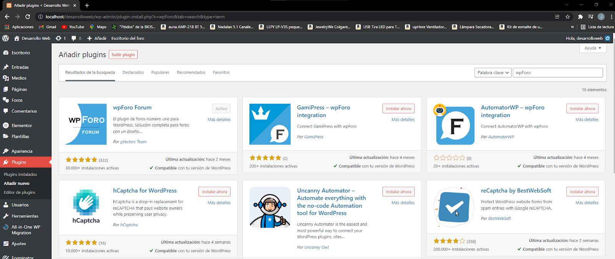Screen dimensions: 615x259
Task: Bookmark this page with the star icon
Action: coord(568,16)
